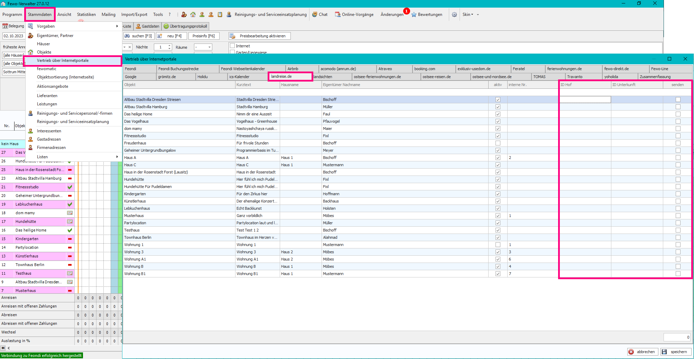Image resolution: width=694 pixels, height=359 pixels.
Task: Click the red cancel icon on abbrechen
Action: pos(631,352)
